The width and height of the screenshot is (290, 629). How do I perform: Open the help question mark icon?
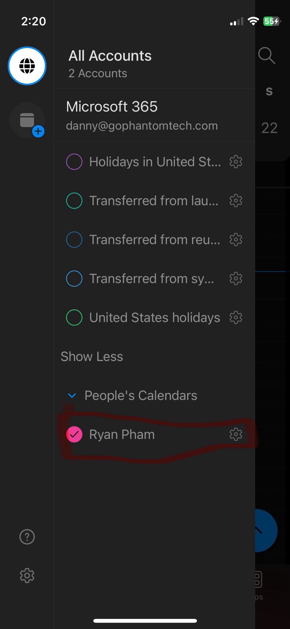tap(27, 537)
